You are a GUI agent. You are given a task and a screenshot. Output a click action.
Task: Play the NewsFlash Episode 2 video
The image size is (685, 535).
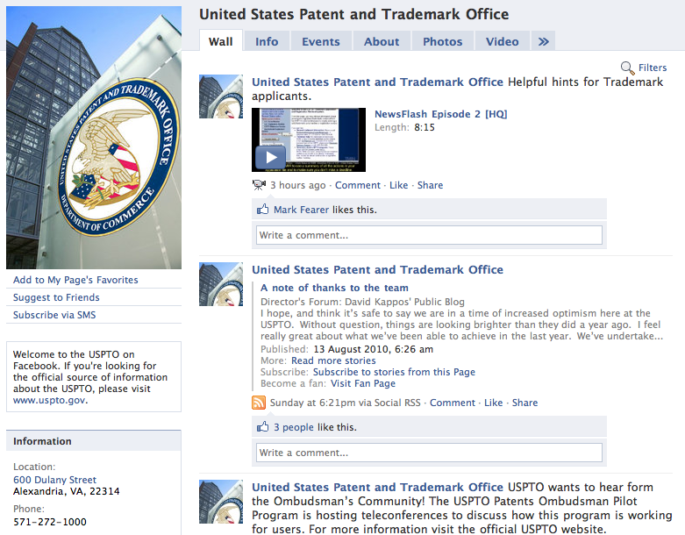coord(270,157)
